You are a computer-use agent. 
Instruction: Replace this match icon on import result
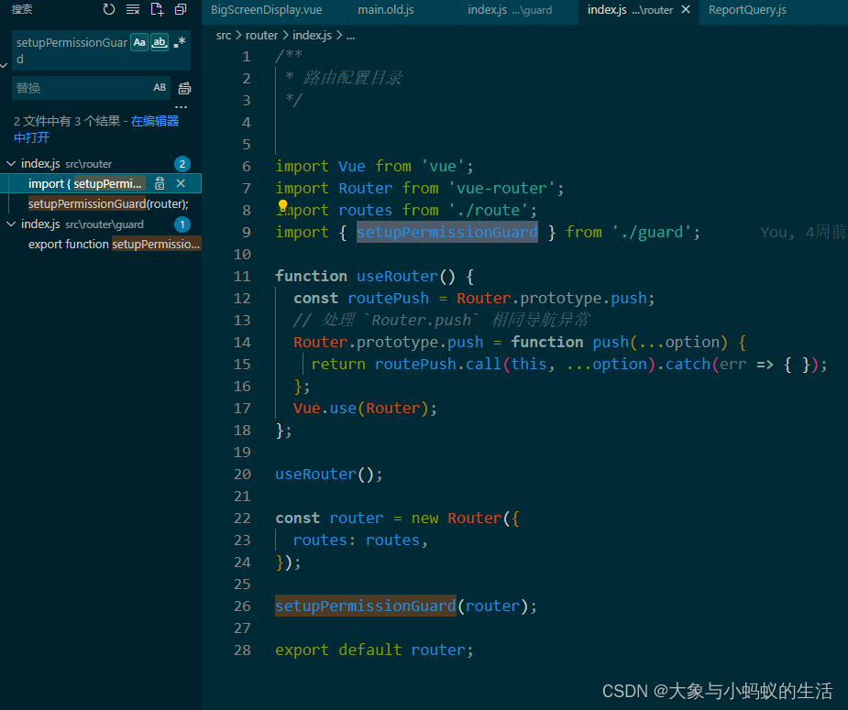pos(160,184)
